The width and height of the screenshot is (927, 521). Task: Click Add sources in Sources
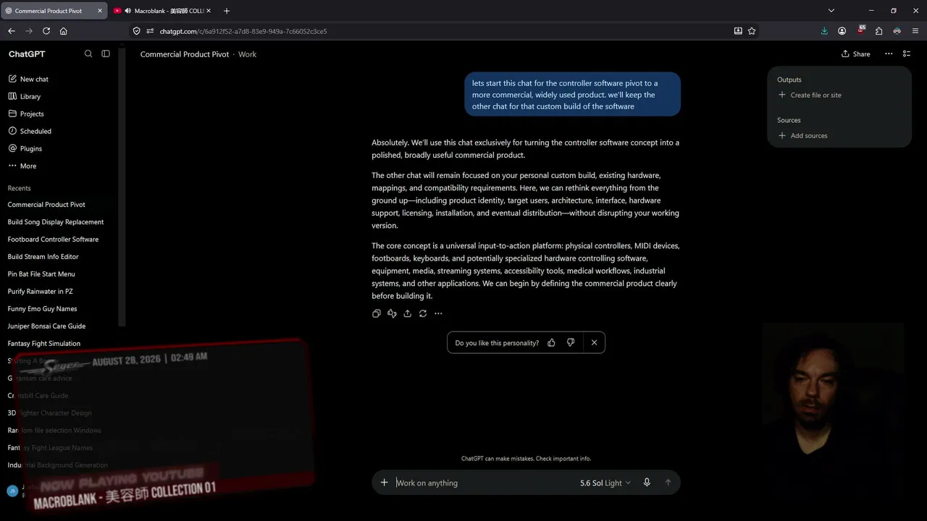coord(802,135)
